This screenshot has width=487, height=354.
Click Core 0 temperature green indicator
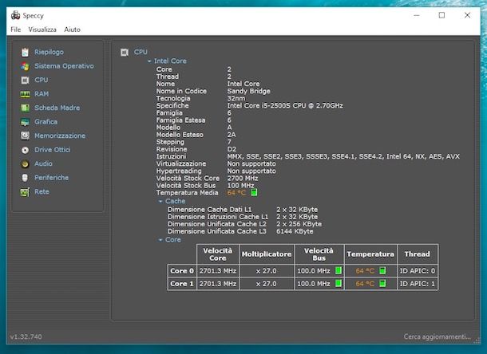(x=382, y=270)
